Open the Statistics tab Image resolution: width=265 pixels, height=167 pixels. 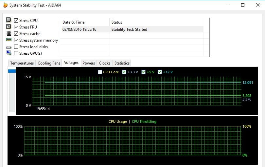pos(122,63)
